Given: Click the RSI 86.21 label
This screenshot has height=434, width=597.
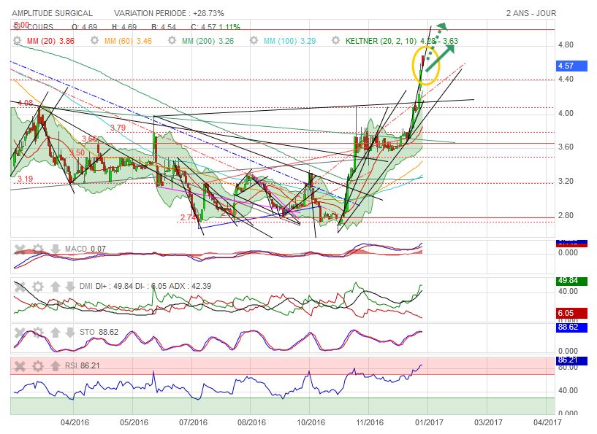Looking at the screenshot, I should (83, 365).
